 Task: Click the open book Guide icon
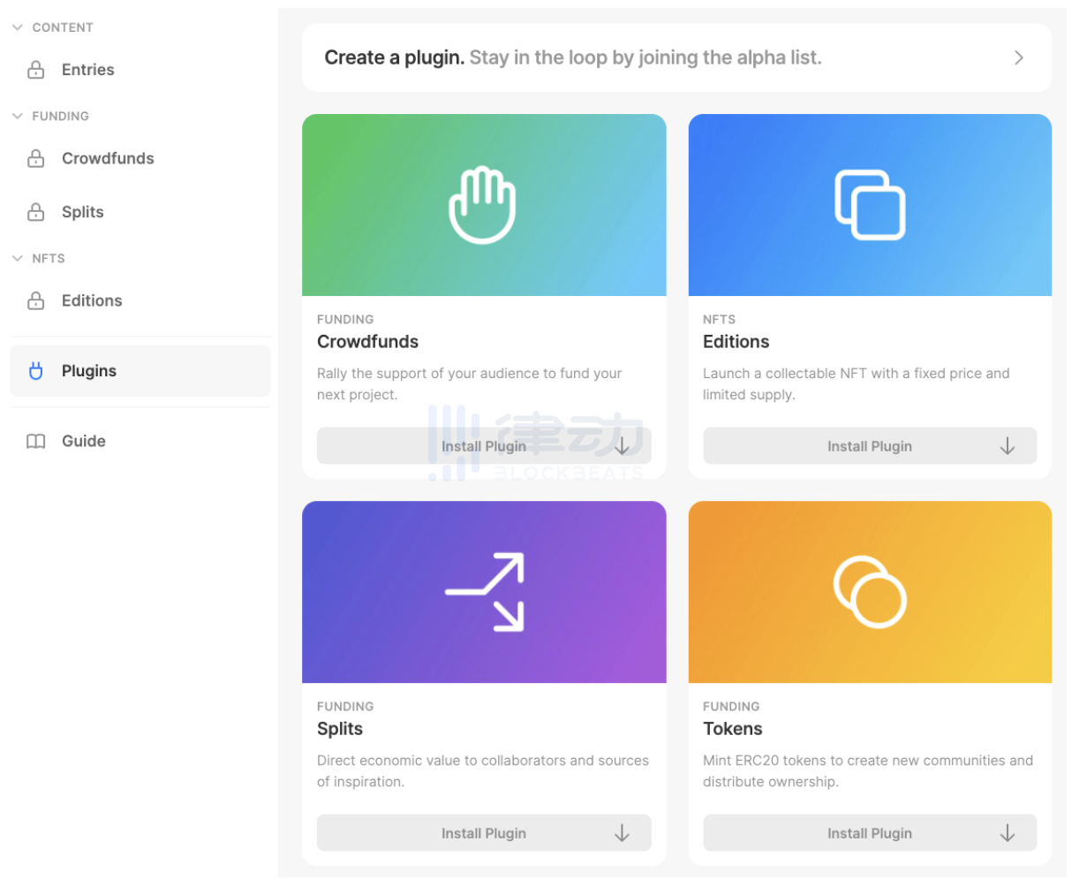click(35, 442)
